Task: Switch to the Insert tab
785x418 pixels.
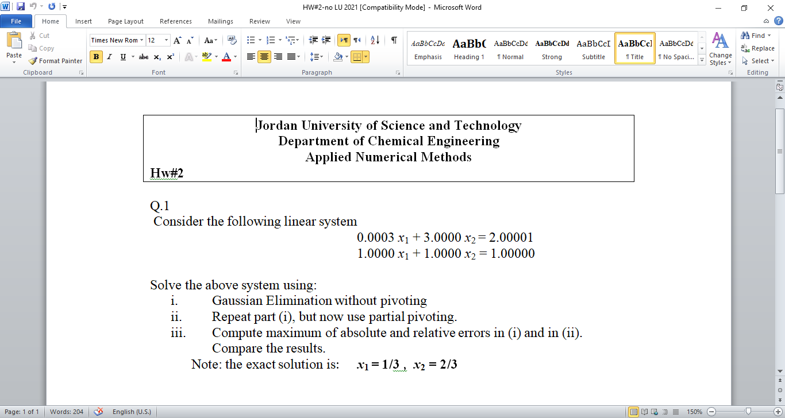Action: pyautogui.click(x=83, y=21)
